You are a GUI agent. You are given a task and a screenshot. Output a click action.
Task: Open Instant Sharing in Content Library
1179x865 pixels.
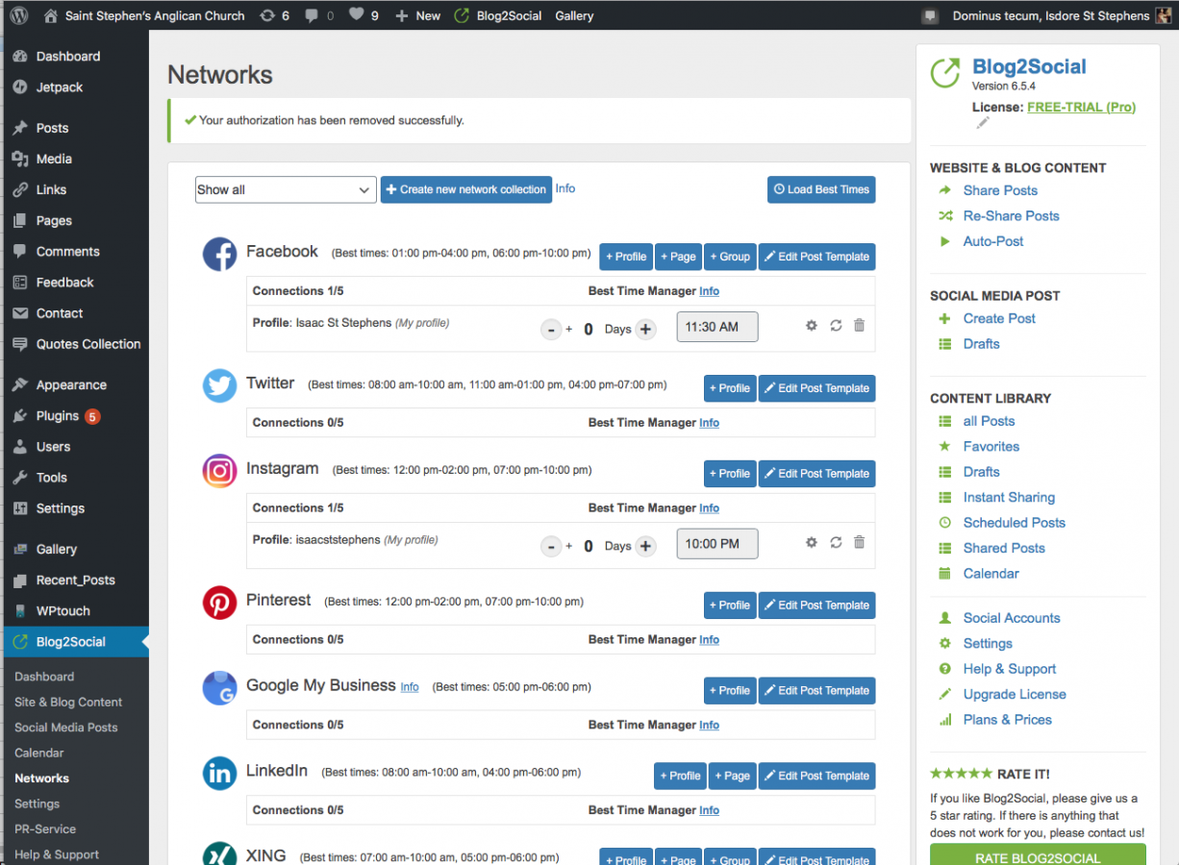(1009, 497)
